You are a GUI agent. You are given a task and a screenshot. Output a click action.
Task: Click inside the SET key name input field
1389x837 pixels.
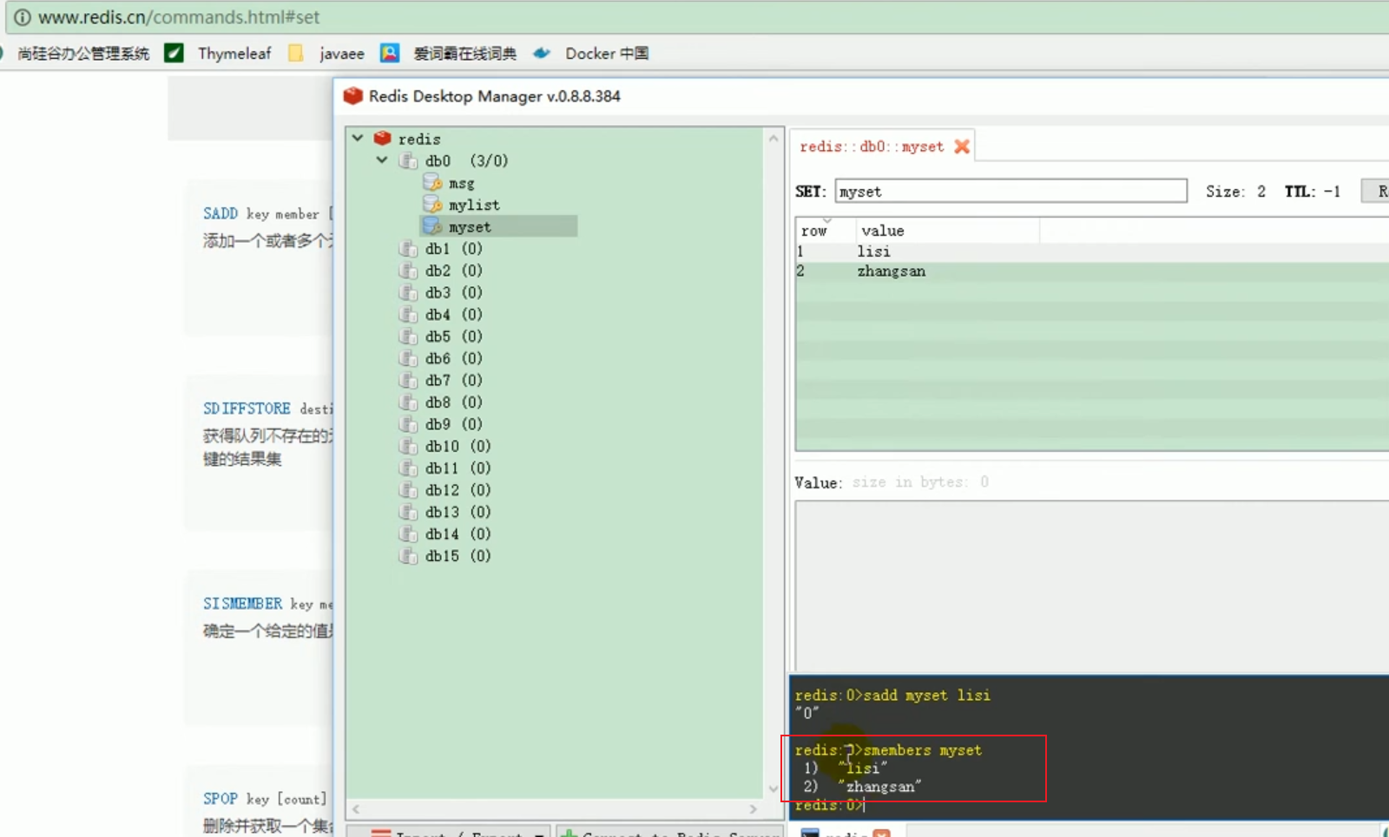(x=1010, y=191)
